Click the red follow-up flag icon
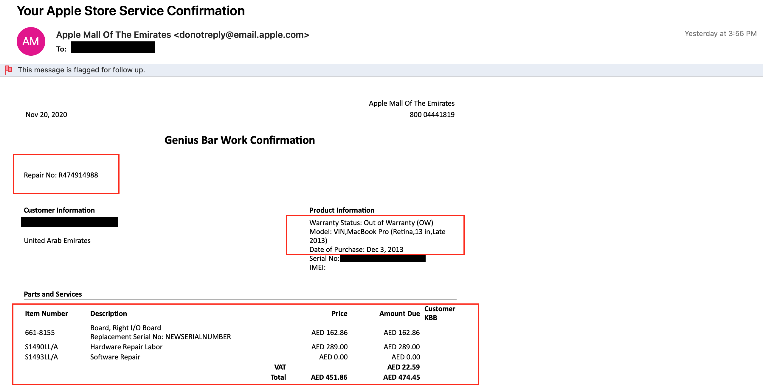 [9, 70]
